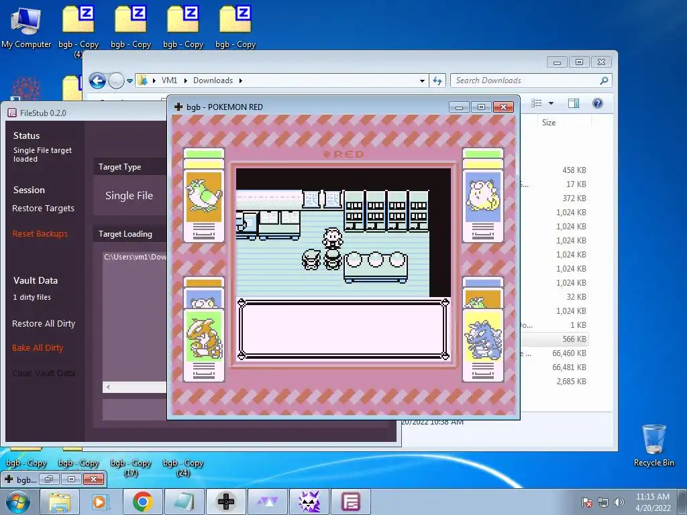Open My Computer desktop icon
Viewport: 687px width, 515px height.
(26, 27)
